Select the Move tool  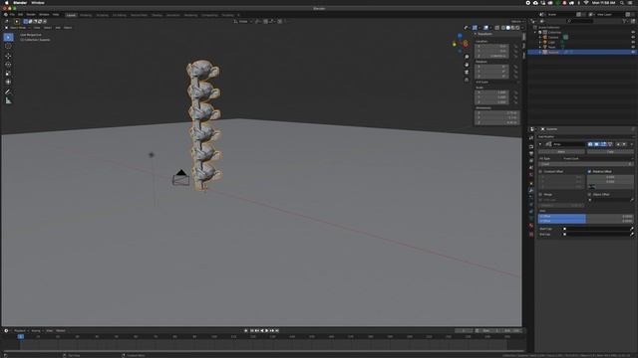tap(8, 56)
